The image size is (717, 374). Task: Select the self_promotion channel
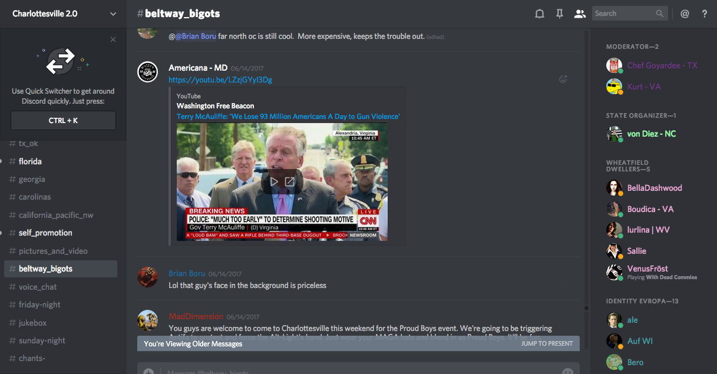[45, 233]
